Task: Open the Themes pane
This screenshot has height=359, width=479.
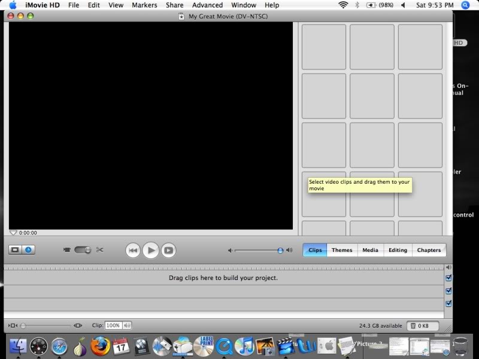Action: [x=342, y=250]
